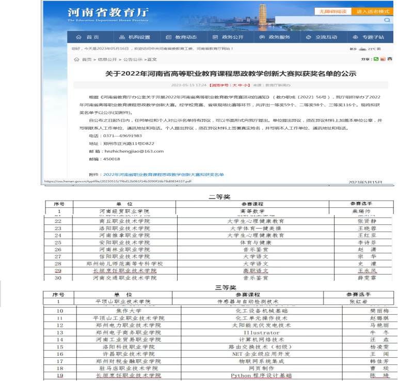This screenshot has height=381, width=398.
Task: Click the cell 商丘职业技术学院
Action: click(124, 221)
